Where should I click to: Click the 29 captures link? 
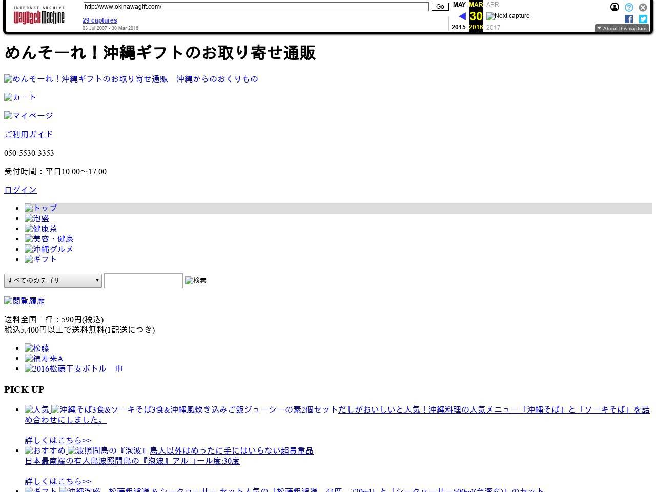pos(99,20)
